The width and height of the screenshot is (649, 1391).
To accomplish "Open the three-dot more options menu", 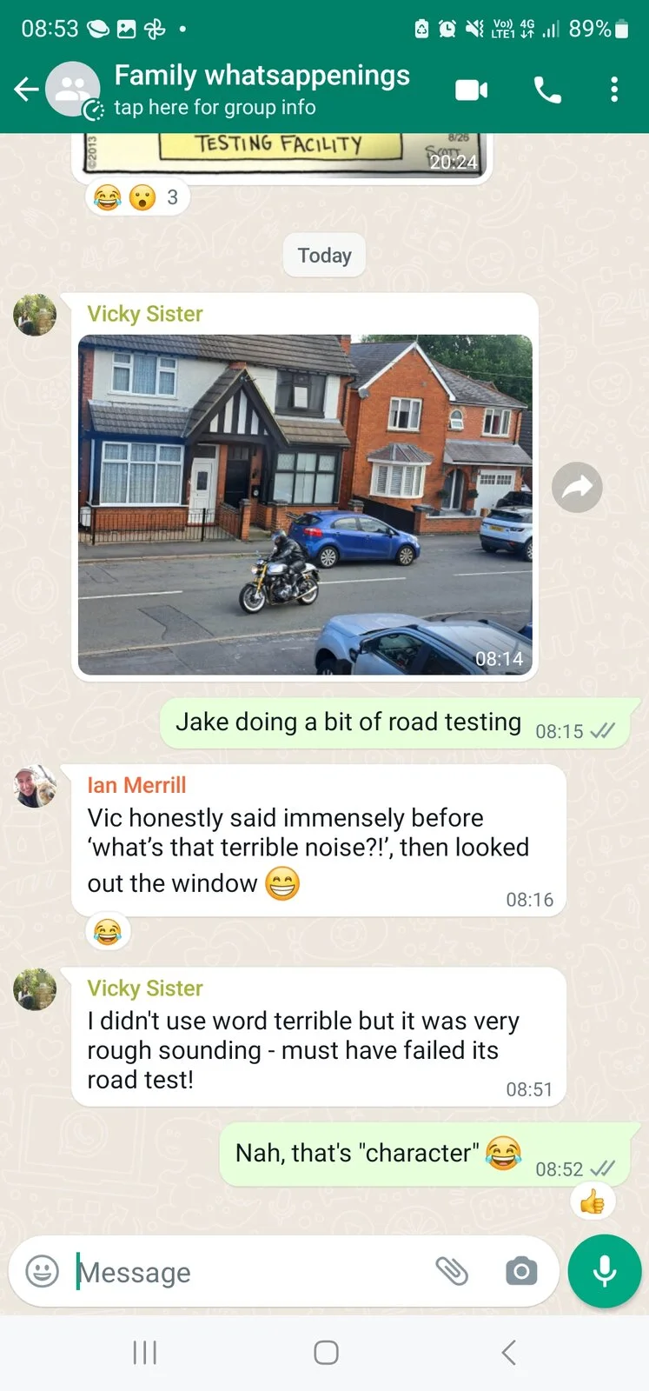I will click(x=614, y=90).
